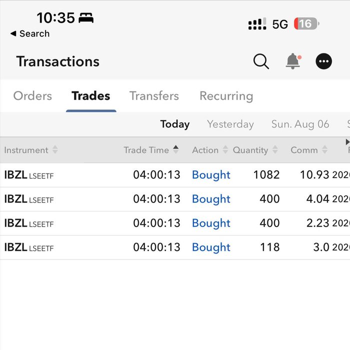
Task: Show Yesterday's trades
Action: tap(230, 124)
